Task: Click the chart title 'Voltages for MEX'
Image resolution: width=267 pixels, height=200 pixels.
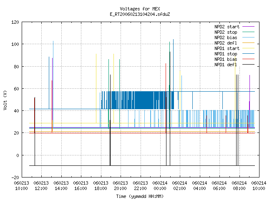Action: (140, 9)
